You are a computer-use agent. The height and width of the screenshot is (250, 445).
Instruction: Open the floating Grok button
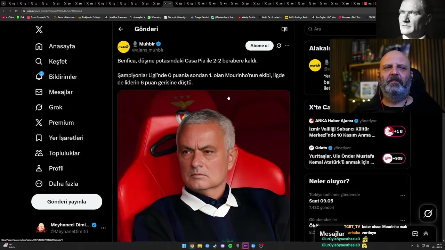coord(428,213)
